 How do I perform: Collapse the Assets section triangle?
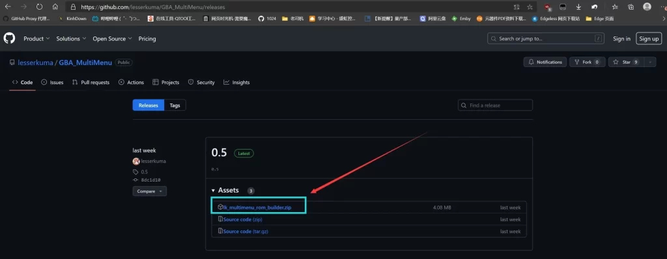(213, 191)
